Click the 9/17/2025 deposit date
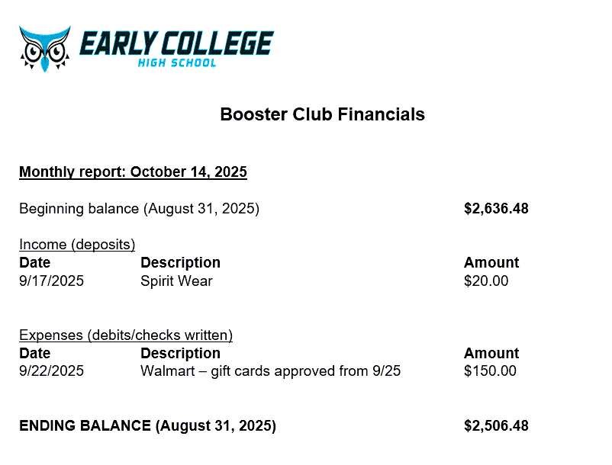This screenshot has height=465, width=612. pyautogui.click(x=51, y=281)
